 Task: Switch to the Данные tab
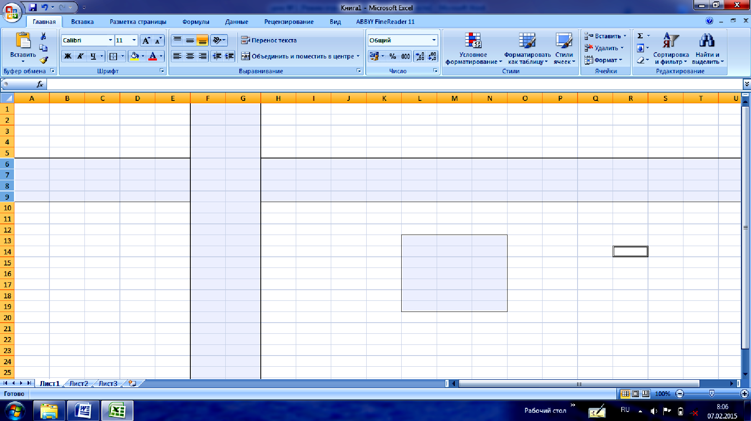(236, 22)
